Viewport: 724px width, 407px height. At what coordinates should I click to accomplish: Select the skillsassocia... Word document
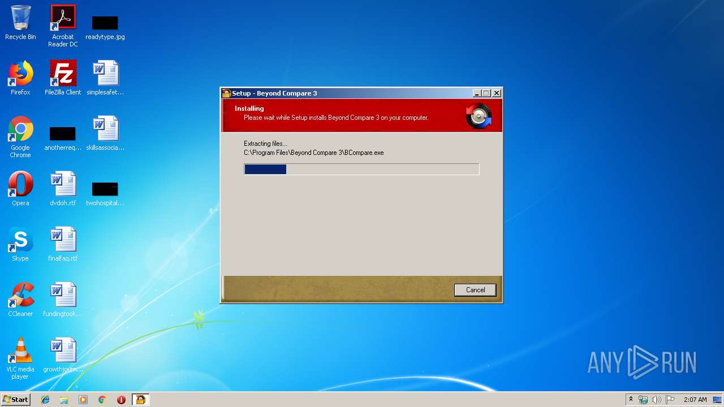click(105, 133)
